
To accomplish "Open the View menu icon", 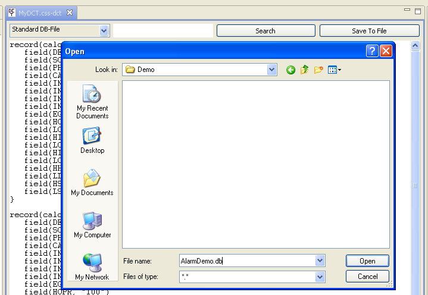I will coord(335,70).
